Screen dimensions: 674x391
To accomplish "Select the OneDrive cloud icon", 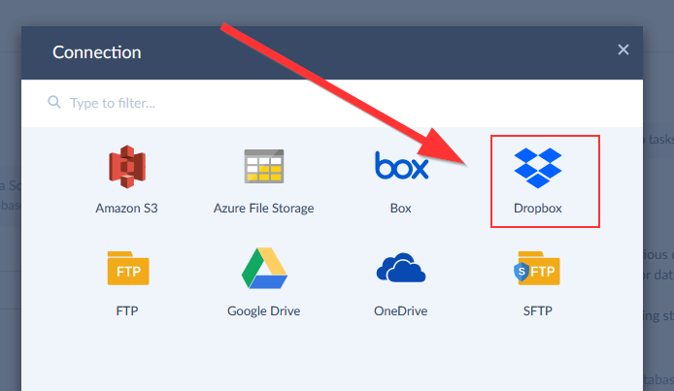I will [x=401, y=268].
